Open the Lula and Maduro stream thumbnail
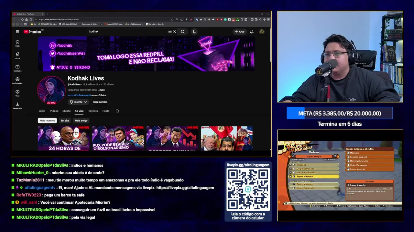The image size is (414, 232). pyautogui.click(x=226, y=138)
